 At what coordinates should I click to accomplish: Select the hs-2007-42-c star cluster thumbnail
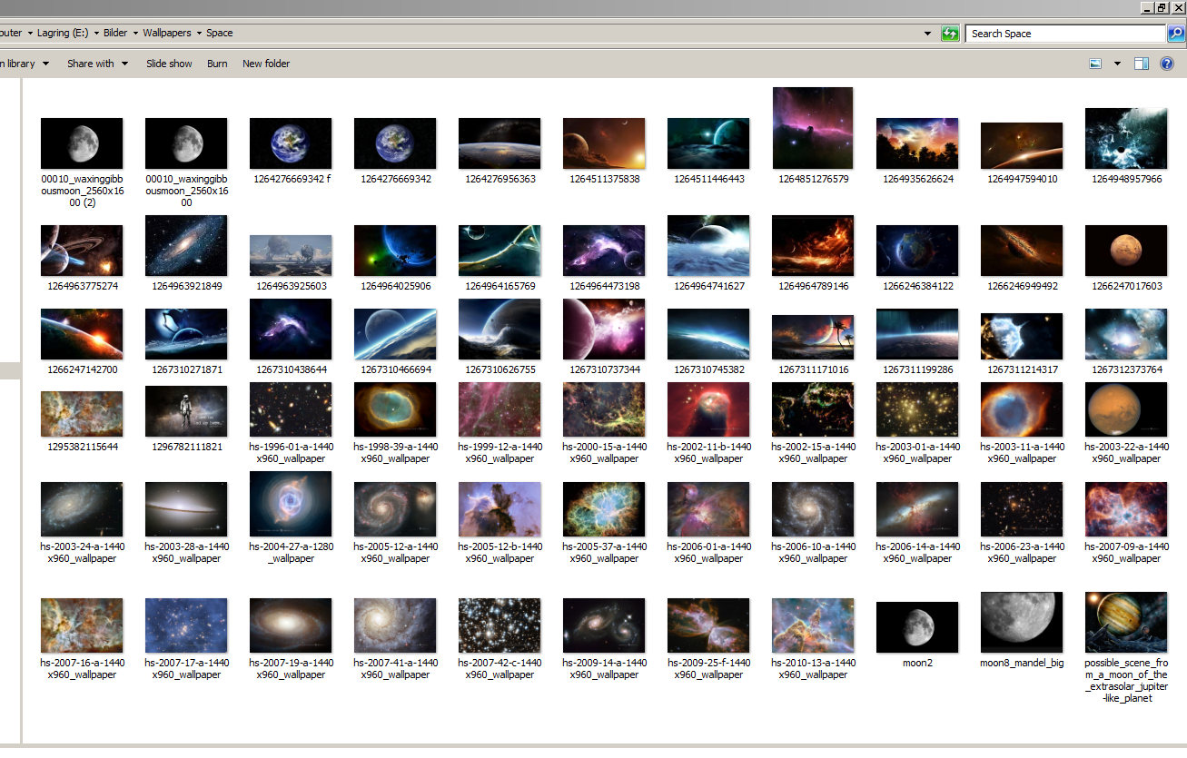coord(500,625)
